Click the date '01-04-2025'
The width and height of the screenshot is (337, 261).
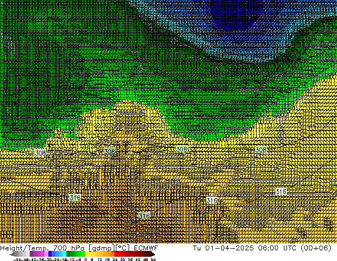230,248
